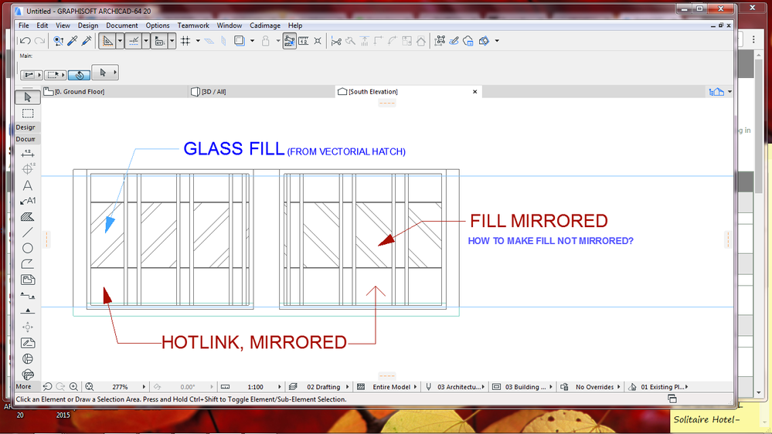
Task: Expand the grid snap dropdown arrow
Action: pyautogui.click(x=198, y=41)
